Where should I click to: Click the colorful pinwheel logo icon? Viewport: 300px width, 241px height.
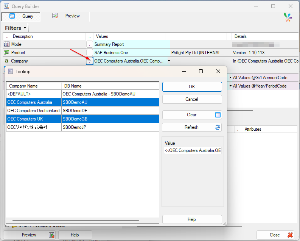288,17
